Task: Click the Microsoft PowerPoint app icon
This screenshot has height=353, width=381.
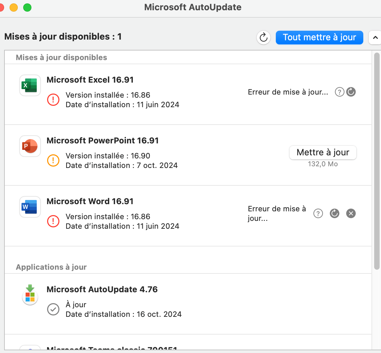Action: click(x=30, y=146)
